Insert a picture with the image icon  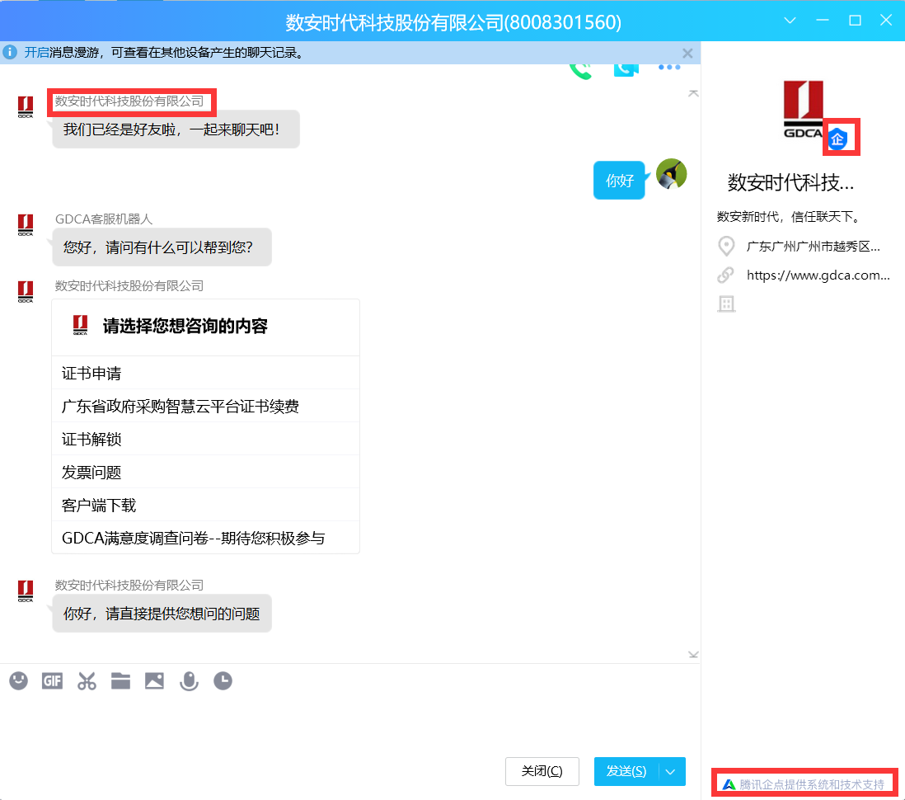(154, 681)
